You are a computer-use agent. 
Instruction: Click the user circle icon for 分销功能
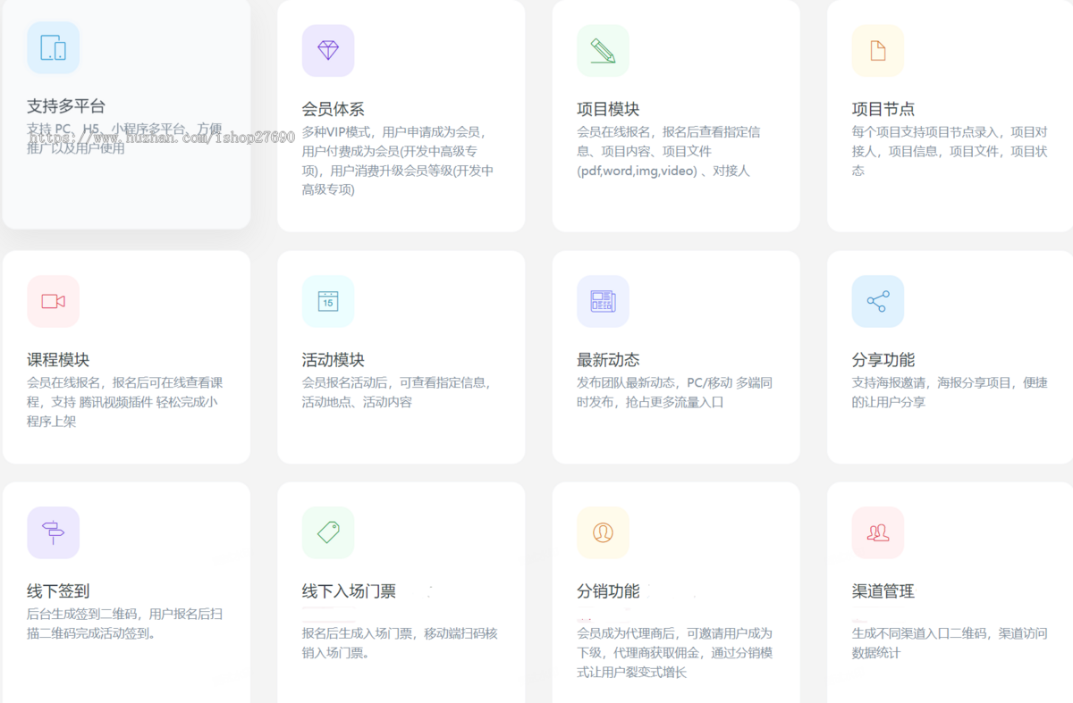click(x=603, y=532)
